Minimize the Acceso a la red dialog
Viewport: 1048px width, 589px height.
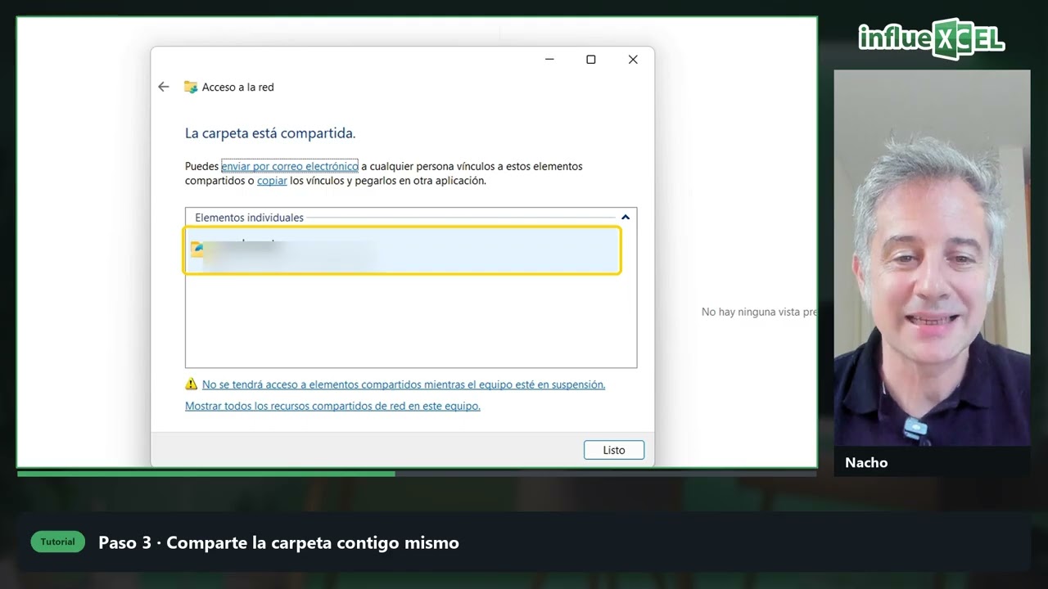[x=549, y=60]
